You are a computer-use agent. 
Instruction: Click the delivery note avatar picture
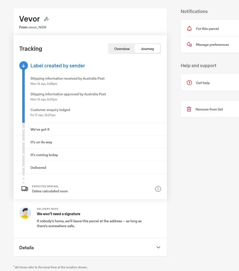(25, 213)
